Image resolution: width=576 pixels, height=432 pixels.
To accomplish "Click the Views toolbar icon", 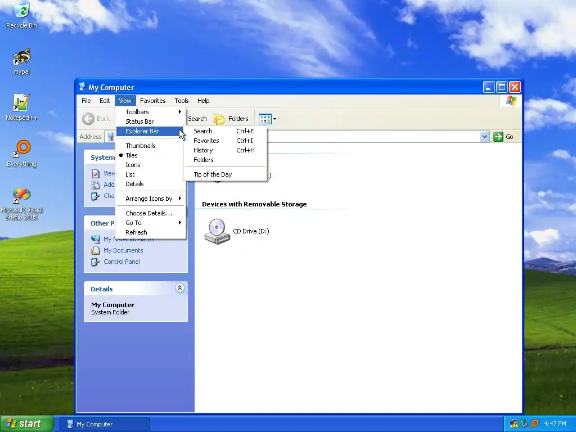I will [265, 119].
